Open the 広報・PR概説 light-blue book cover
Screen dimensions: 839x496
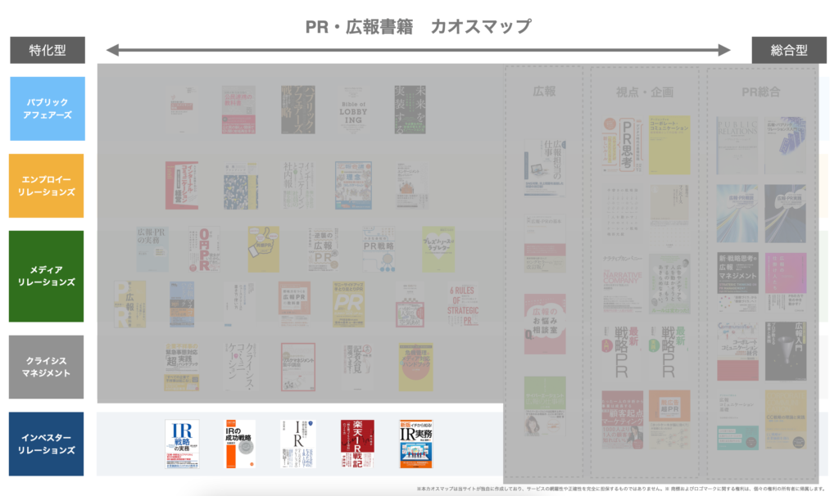(737, 214)
